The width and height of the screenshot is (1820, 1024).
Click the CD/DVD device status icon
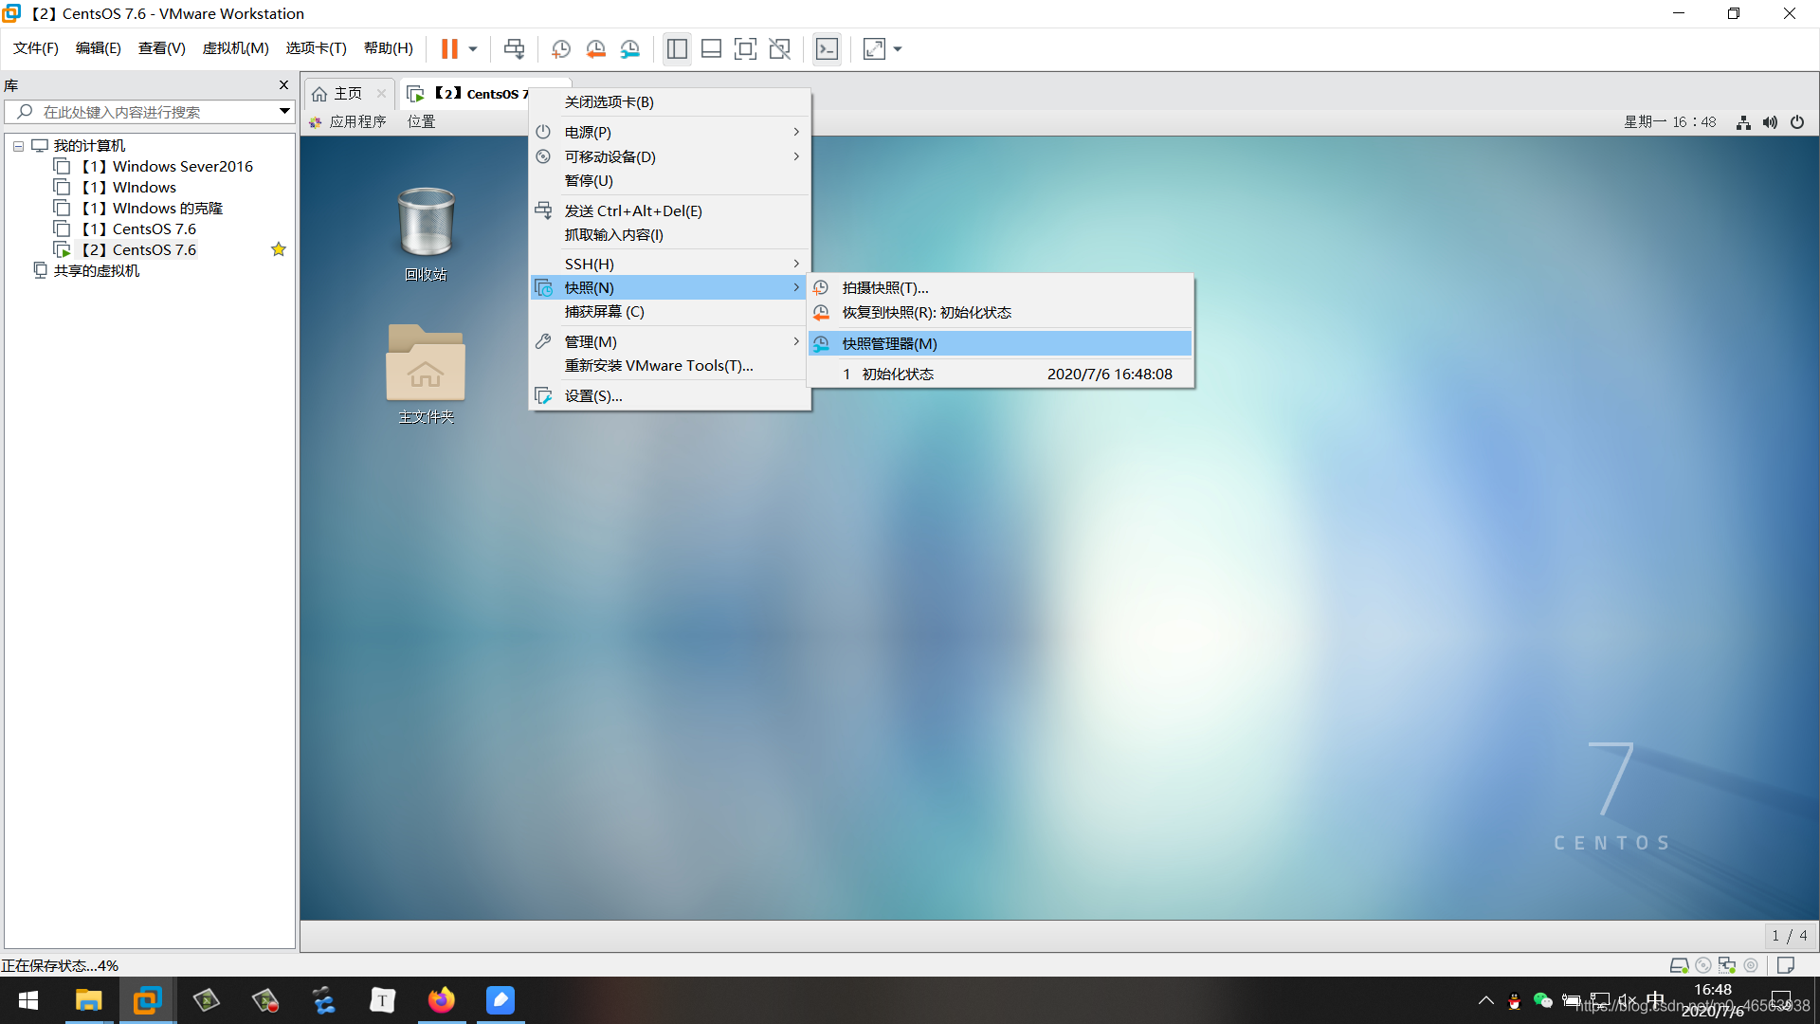point(1703,965)
